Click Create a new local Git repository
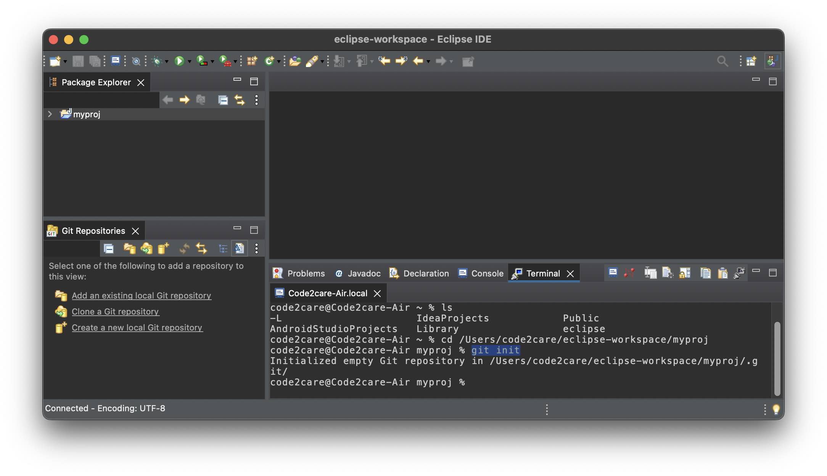This screenshot has height=476, width=827. (x=137, y=327)
